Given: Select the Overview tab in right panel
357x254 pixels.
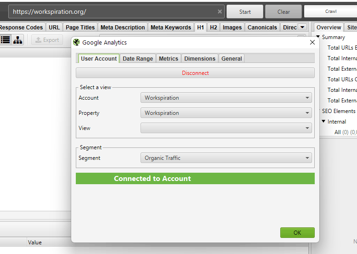Looking at the screenshot, I should (x=329, y=27).
